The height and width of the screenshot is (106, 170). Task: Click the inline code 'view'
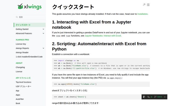tap(58, 36)
